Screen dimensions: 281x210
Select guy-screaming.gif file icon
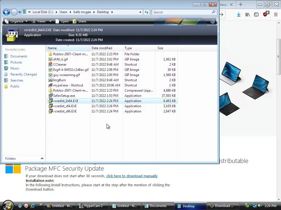(50, 75)
